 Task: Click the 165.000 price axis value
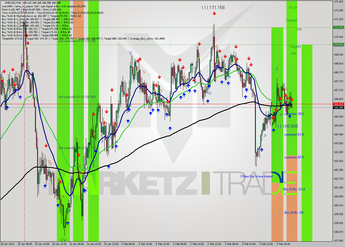pos(339,126)
